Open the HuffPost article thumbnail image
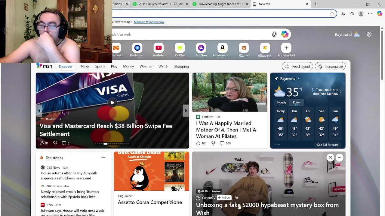Screen dimensions: 385x216 [x=229, y=92]
